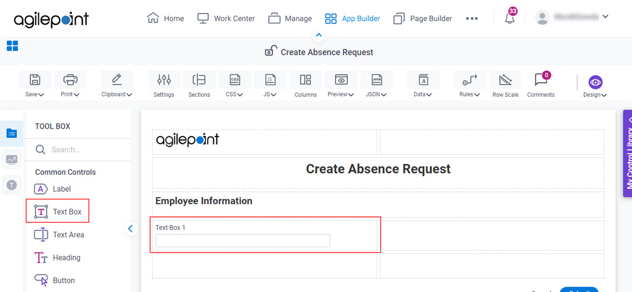632x292 pixels.
Task: Collapse the top navigation bar chevron
Action: click(x=318, y=35)
